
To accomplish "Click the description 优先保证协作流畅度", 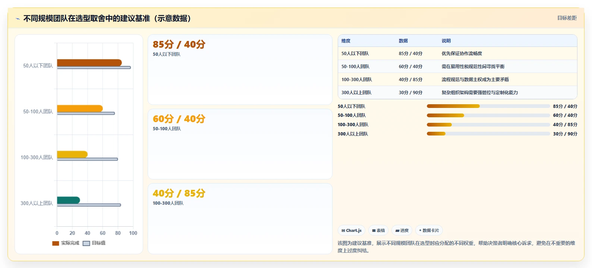I will [x=462, y=54].
